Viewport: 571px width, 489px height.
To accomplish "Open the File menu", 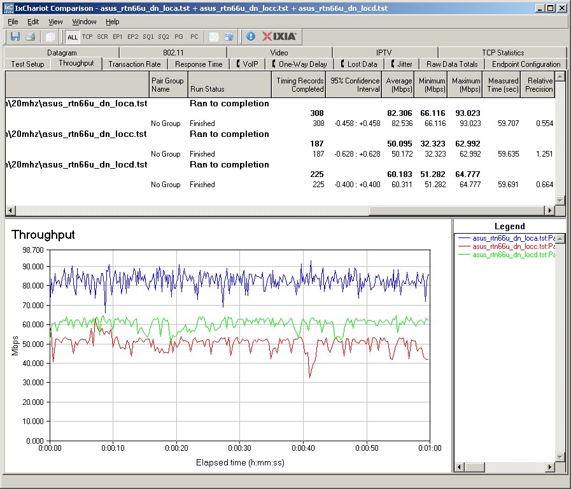I will [13, 22].
